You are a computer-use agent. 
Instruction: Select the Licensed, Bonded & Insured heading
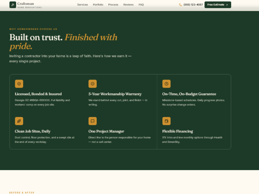pos(38,94)
